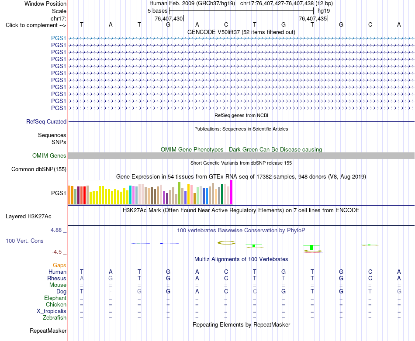Screen dimensions: 415x341
Task: Click the gray OMIM Genes bar
Action: pyautogui.click(x=241, y=155)
